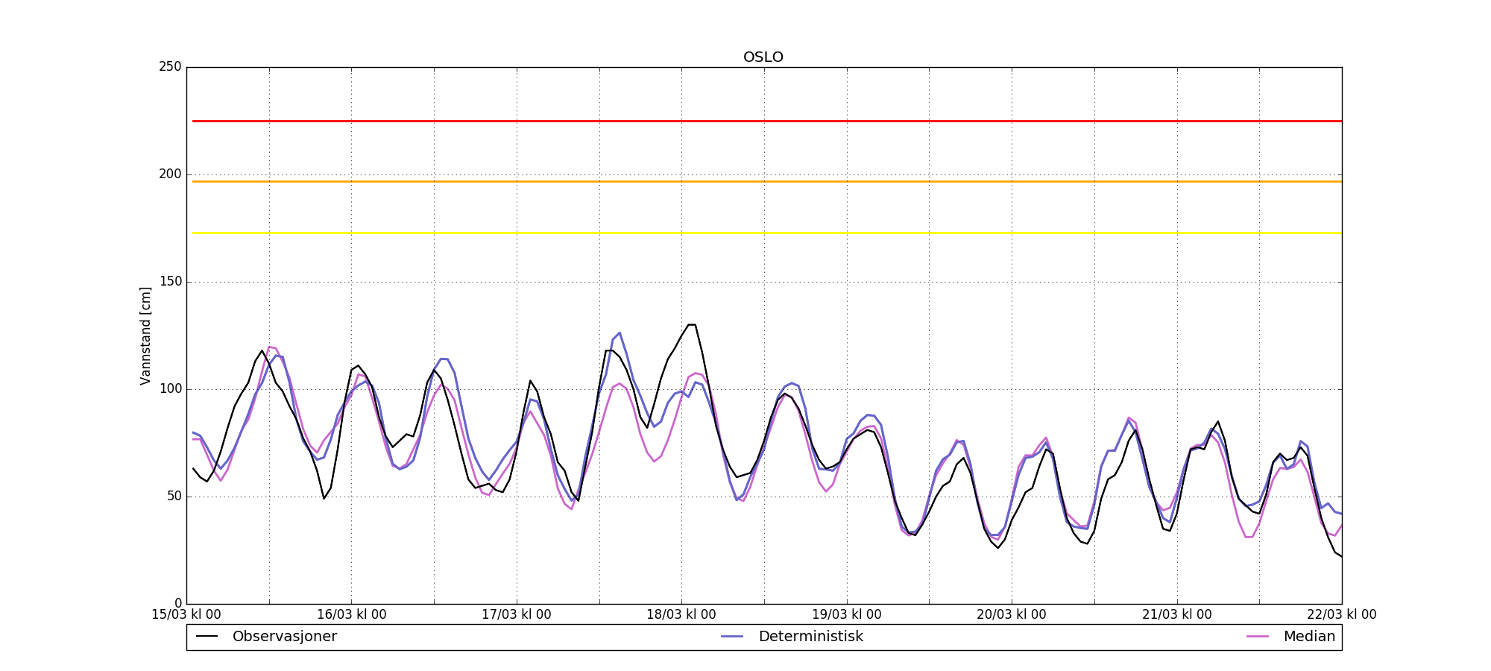This screenshot has width=1491, height=671.
Task: Click the 20/03 kl 00 date label
Action: point(1012,615)
